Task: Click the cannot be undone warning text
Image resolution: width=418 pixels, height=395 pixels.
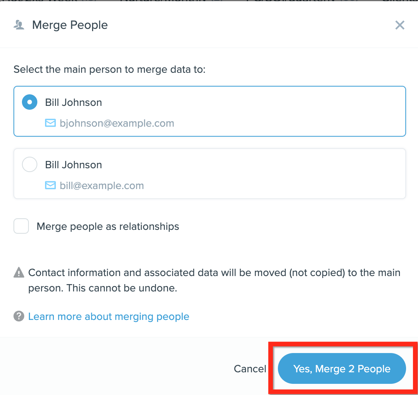Action: pyautogui.click(x=214, y=280)
